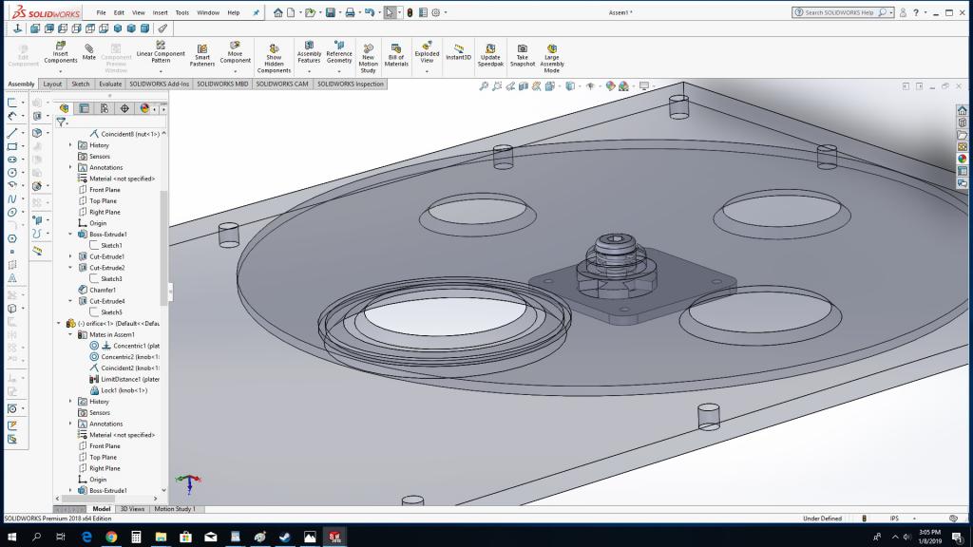Open the Appearances color wheel in task pane
973x547 pixels.
point(962,159)
